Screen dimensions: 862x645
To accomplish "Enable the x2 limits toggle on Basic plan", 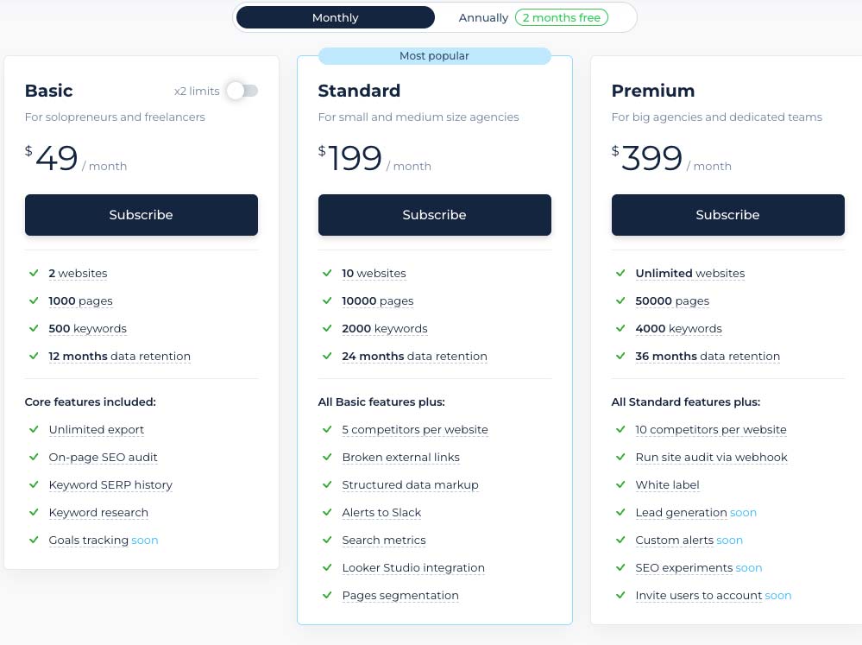I will (241, 90).
